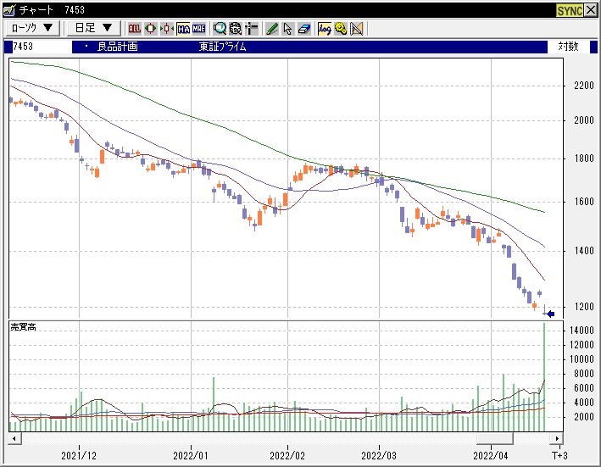Click the scrollbar right arrow
Image resolution: width=601 pixels, height=467 pixels.
pyautogui.click(x=557, y=438)
